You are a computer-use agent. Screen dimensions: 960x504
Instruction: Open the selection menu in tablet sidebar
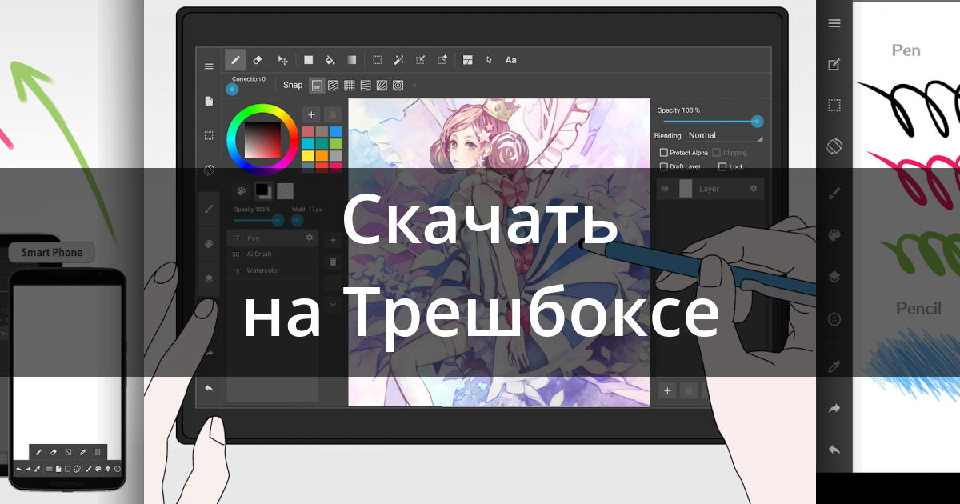[209, 135]
